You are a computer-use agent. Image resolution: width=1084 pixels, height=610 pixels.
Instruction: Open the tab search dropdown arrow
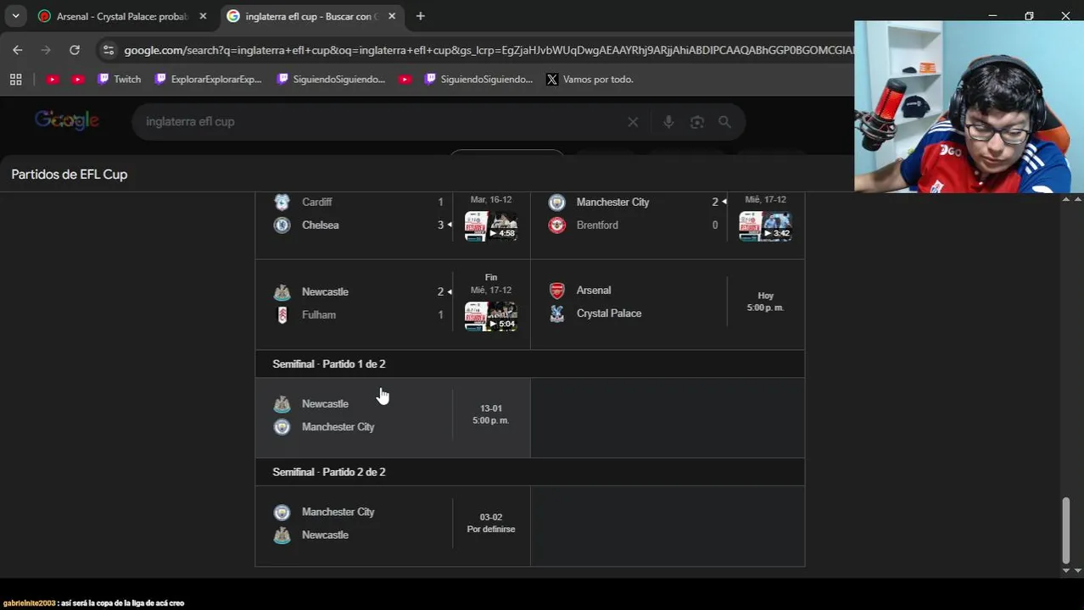coord(15,16)
